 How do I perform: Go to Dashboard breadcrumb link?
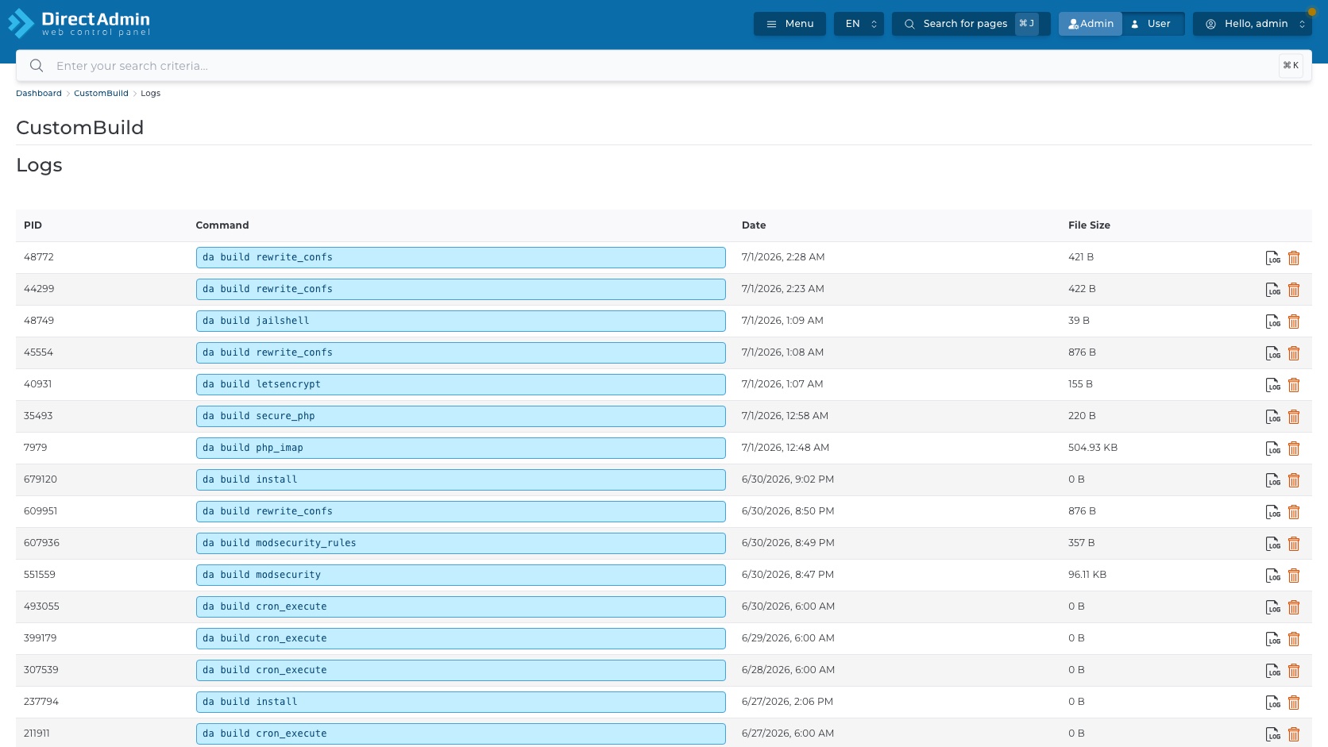click(x=39, y=94)
